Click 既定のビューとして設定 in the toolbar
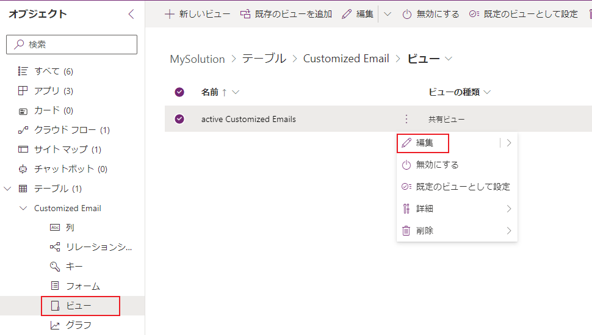The image size is (592, 335). click(523, 14)
